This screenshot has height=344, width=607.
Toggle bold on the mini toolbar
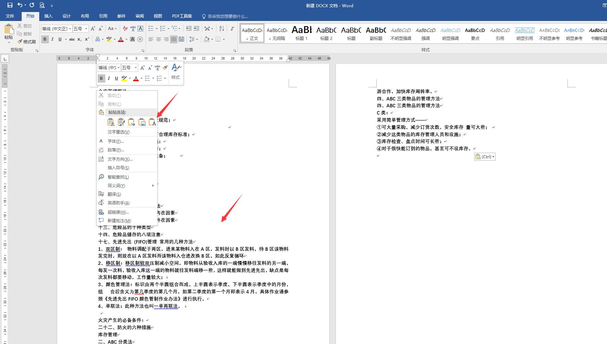click(101, 78)
